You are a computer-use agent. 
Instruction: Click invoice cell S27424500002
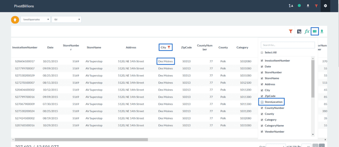pos(25,118)
